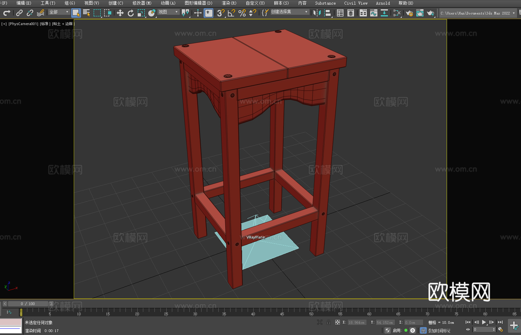The image size is (521, 335).
Task: Click Play Animation button
Action: click(x=484, y=322)
